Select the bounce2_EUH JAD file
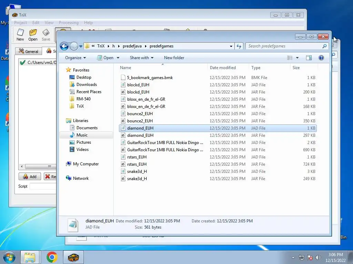Viewport: 353px width, 264px height. tap(218, 113)
